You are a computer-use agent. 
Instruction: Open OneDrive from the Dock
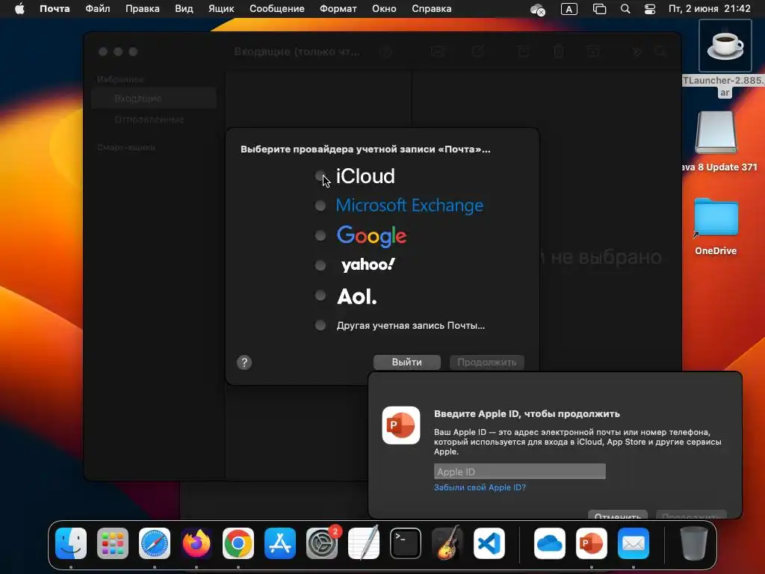click(x=550, y=543)
